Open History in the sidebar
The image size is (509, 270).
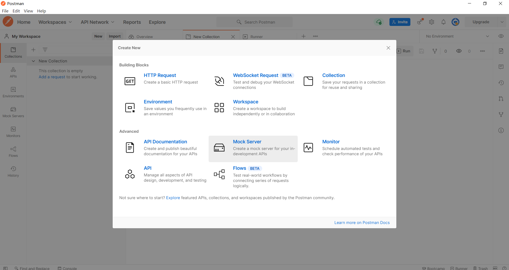click(x=13, y=172)
